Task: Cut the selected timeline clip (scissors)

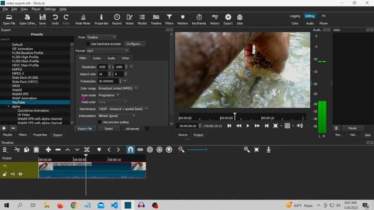Action: (x=17, y=150)
